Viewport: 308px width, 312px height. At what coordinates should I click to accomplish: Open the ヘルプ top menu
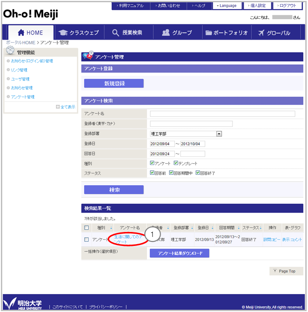coord(199,5)
